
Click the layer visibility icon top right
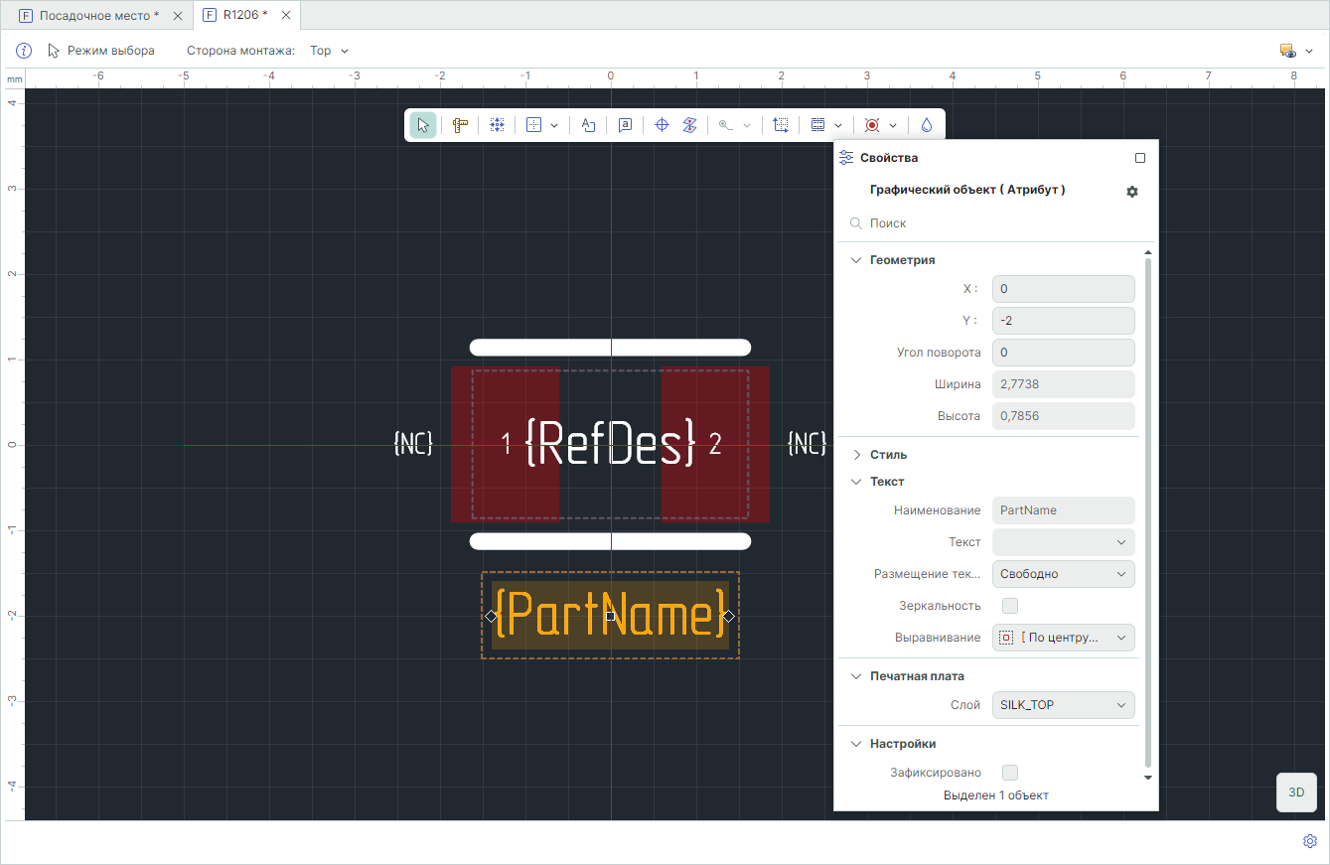(1288, 51)
